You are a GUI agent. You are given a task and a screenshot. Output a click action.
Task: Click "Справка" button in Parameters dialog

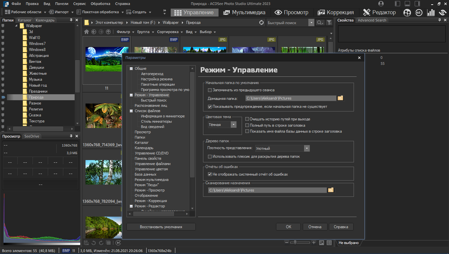coord(341,227)
